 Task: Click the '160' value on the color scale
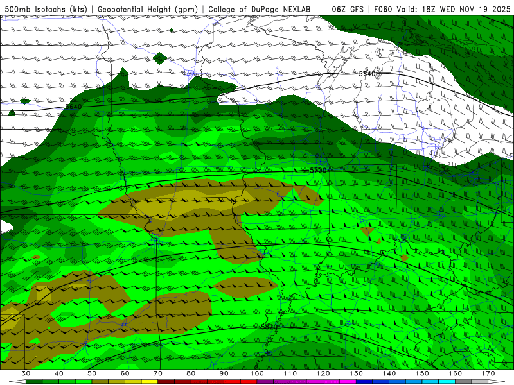click(x=456, y=373)
